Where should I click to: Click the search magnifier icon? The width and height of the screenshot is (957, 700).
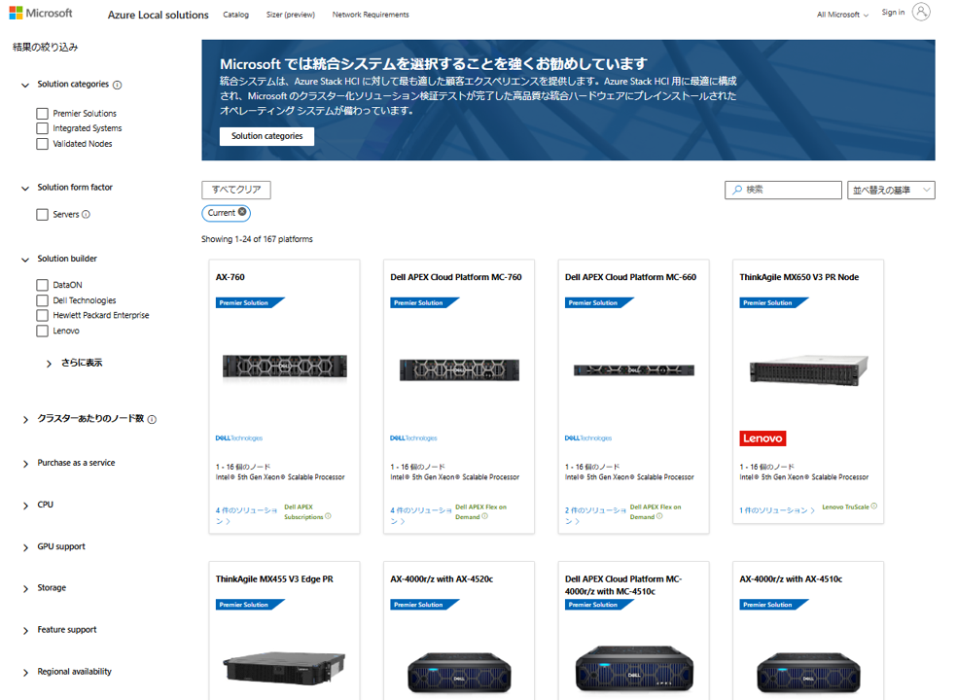point(737,190)
